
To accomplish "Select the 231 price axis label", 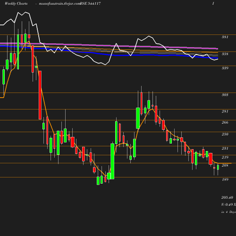I will coord(225,148).
